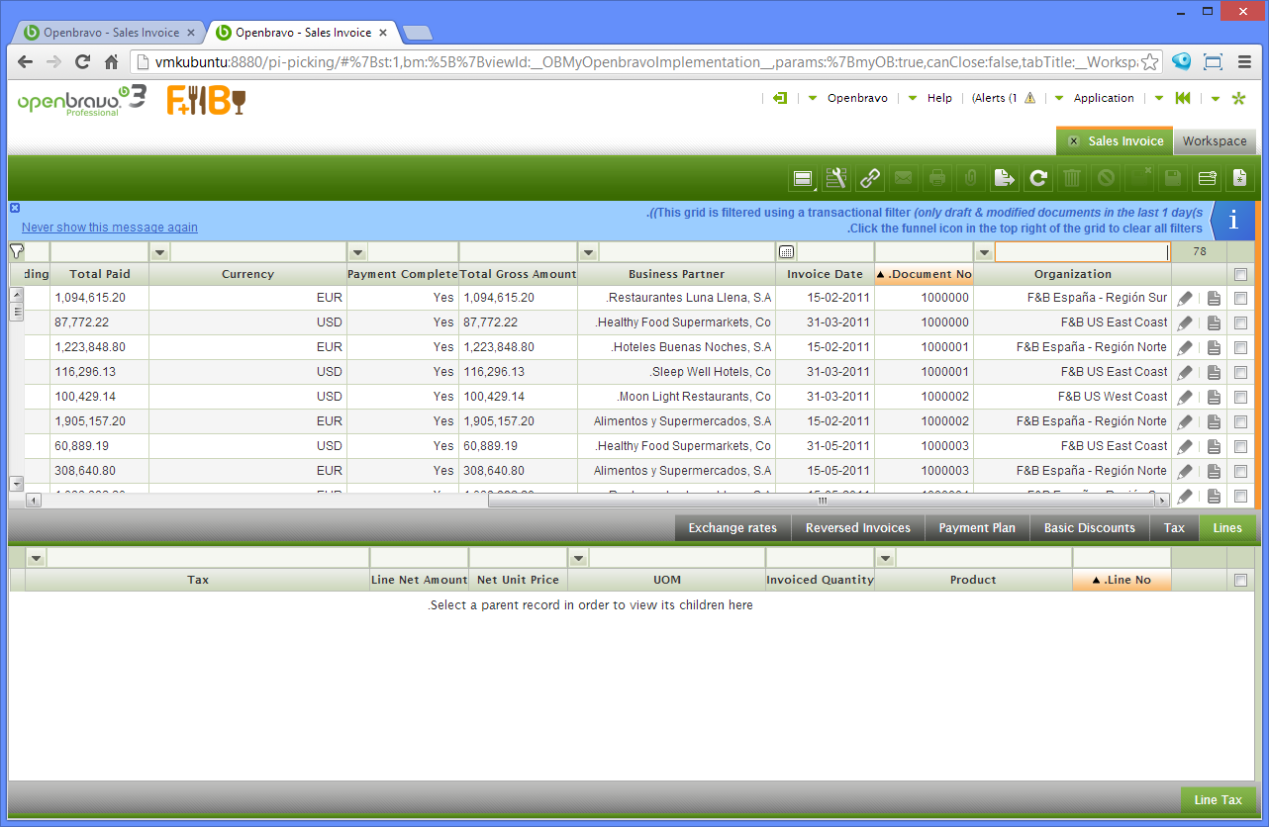The width and height of the screenshot is (1269, 827).
Task: Edit the Restaurantes Luna Llena row with pencil
Action: tap(1185, 298)
